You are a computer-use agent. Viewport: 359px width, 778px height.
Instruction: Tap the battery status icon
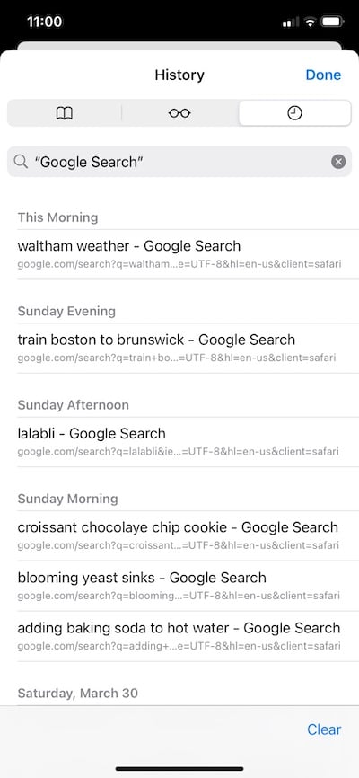332,22
